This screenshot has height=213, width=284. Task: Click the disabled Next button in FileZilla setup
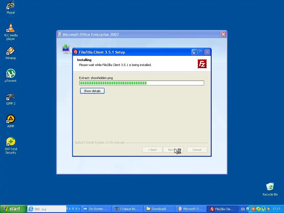click(173, 150)
